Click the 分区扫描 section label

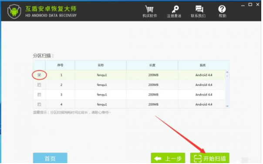coord(43,56)
